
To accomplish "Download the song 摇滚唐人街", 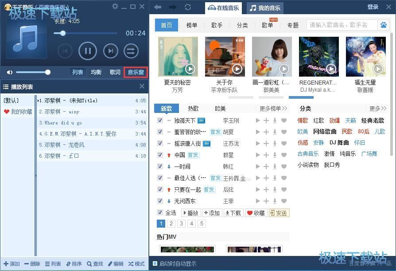I will pos(275,143).
